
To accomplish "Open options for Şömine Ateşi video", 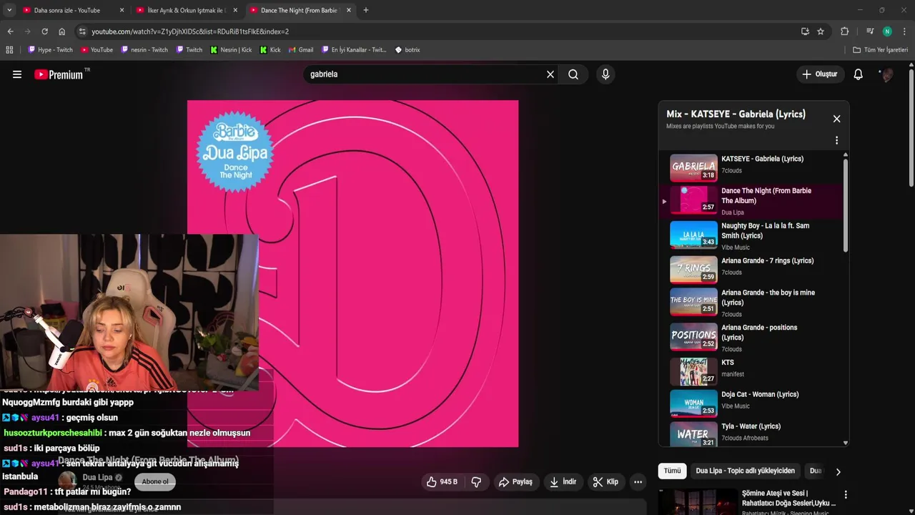I will [x=846, y=494].
